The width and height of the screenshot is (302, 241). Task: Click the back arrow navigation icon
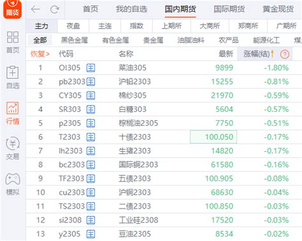tap(36, 10)
